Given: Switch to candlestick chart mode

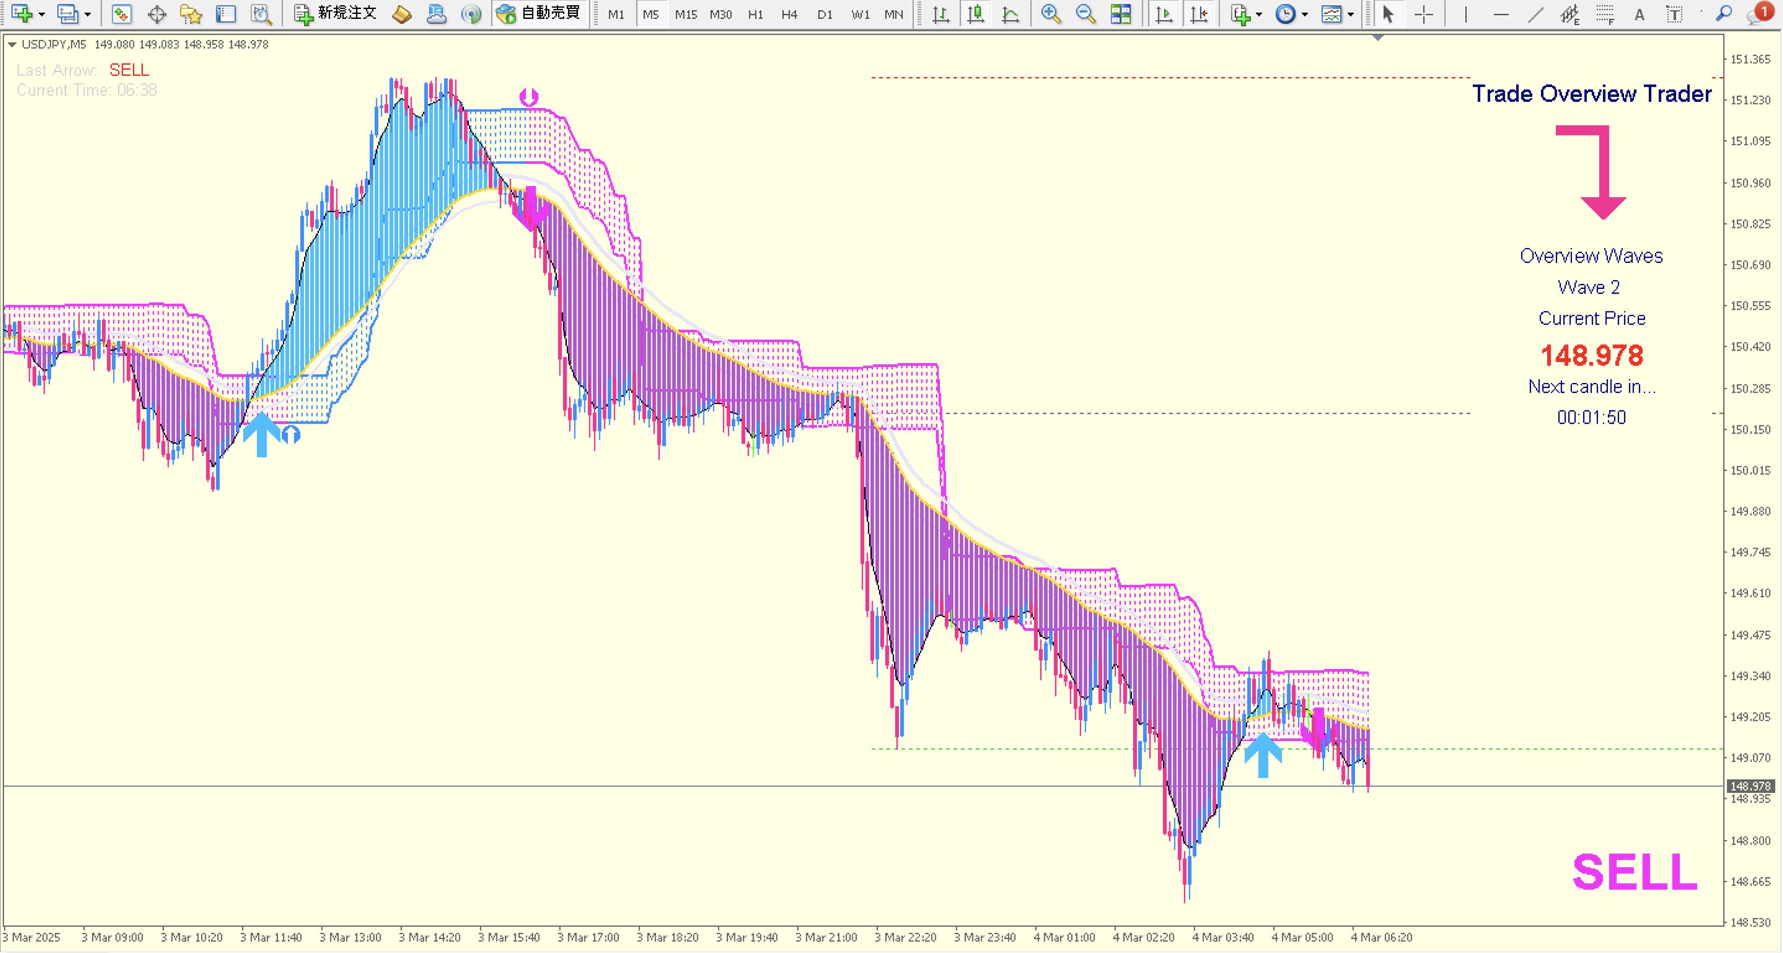Looking at the screenshot, I should click(x=975, y=14).
